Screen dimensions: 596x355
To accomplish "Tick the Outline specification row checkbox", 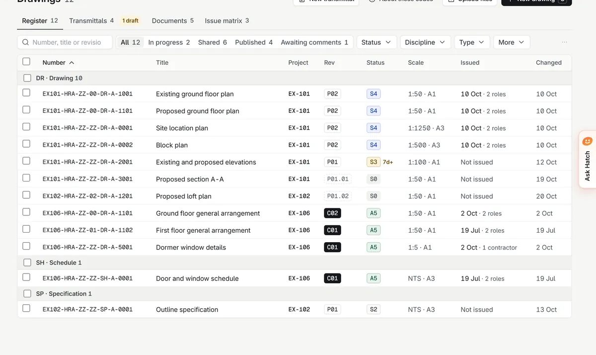I will tap(26, 308).
